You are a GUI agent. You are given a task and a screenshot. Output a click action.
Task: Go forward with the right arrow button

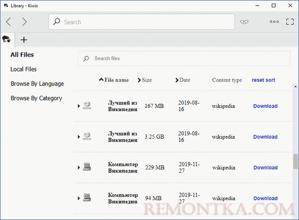pos(24,22)
